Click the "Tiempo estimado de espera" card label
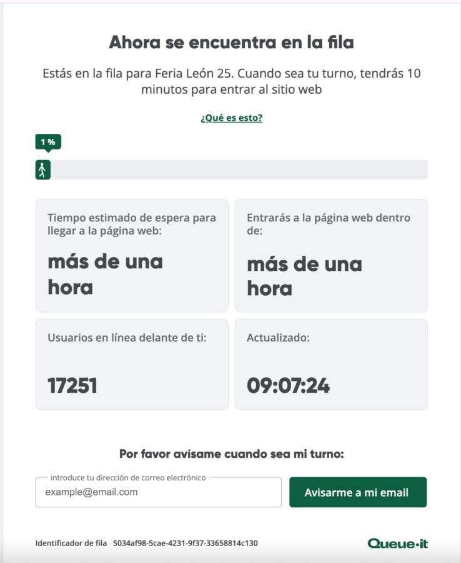Image resolution: width=461 pixels, height=563 pixels. click(x=132, y=225)
